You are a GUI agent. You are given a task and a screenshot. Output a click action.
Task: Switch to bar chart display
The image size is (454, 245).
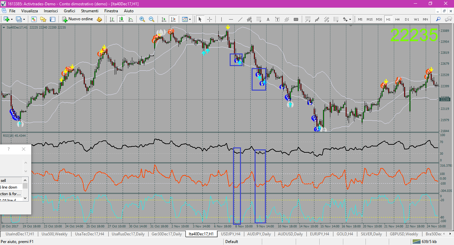[112, 19]
